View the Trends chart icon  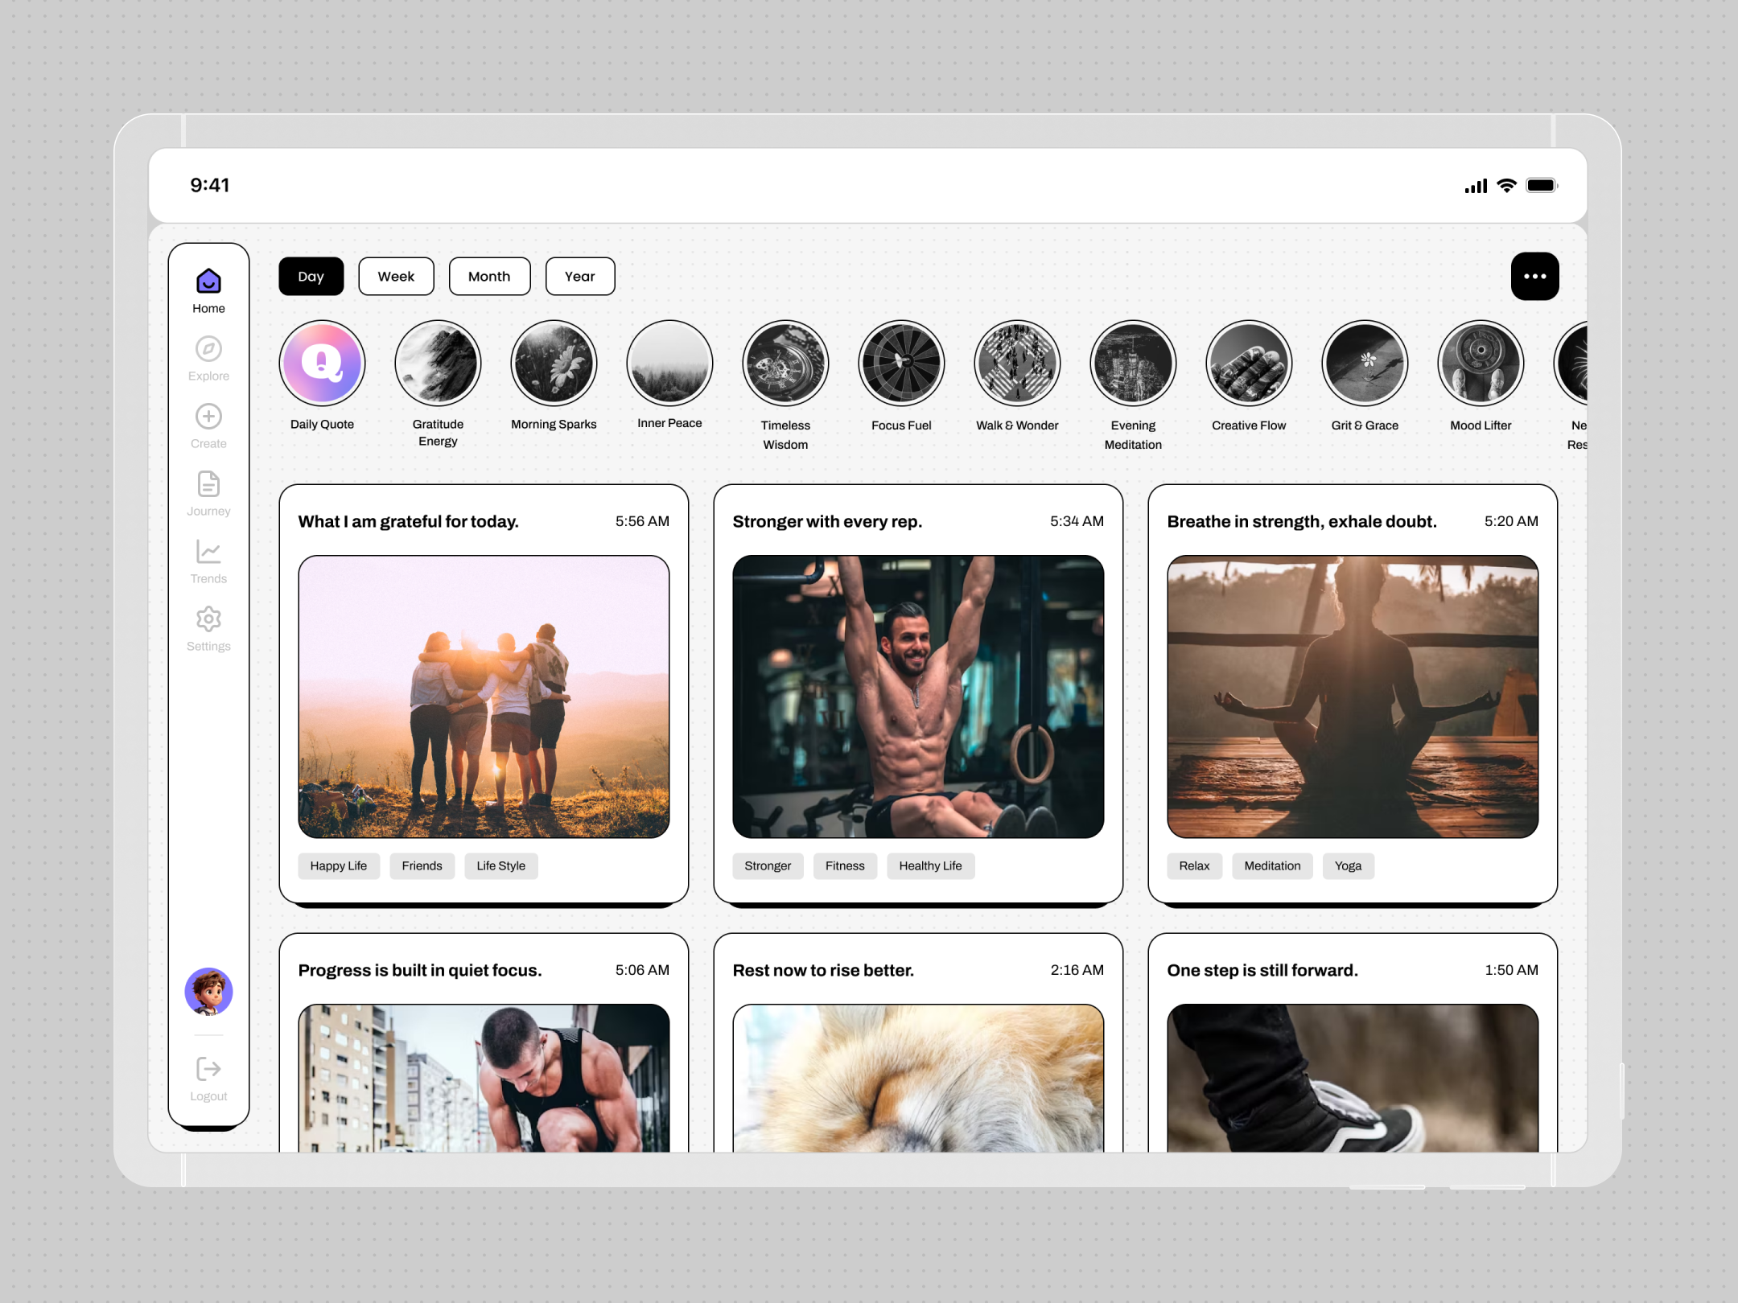pyautogui.click(x=208, y=553)
